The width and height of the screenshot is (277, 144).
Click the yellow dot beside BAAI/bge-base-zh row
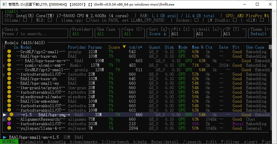(x=9, y=78)
